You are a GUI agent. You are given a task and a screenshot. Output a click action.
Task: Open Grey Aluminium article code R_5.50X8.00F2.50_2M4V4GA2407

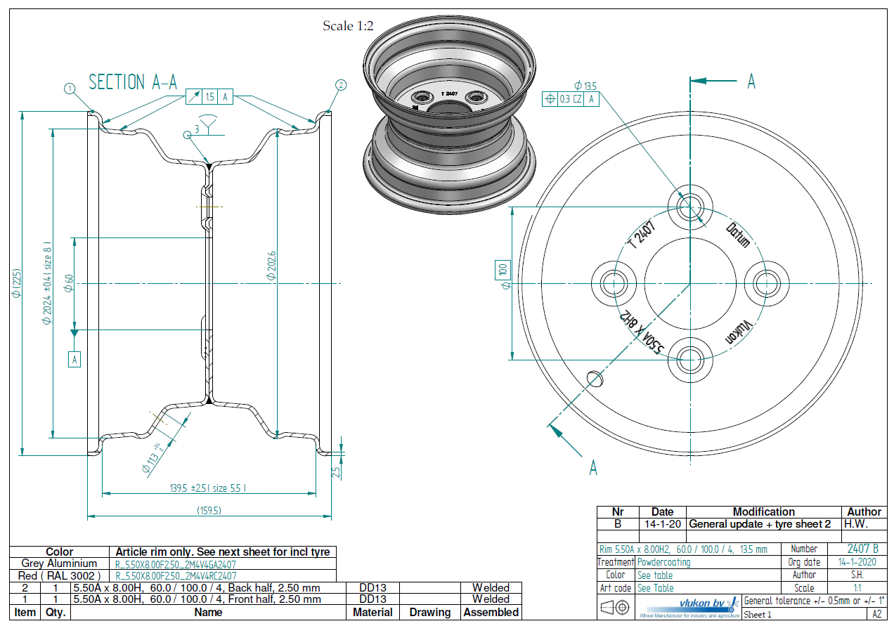point(176,563)
